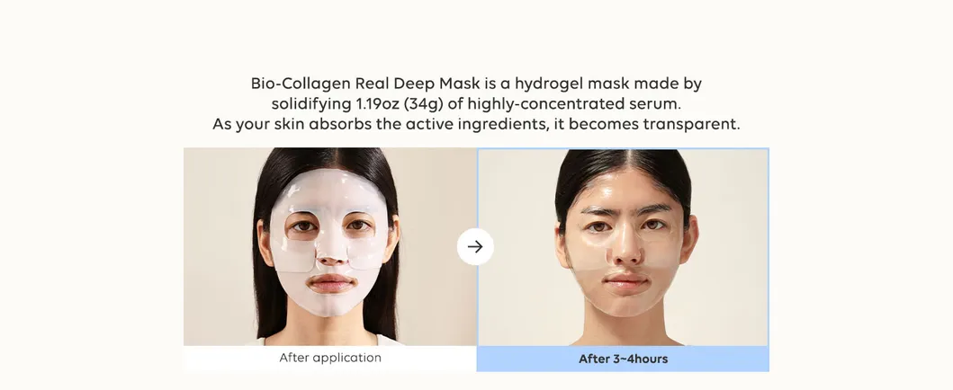Click the nose on the white hydrogel mask
Screen dimensions: 953x390
(x=332, y=249)
